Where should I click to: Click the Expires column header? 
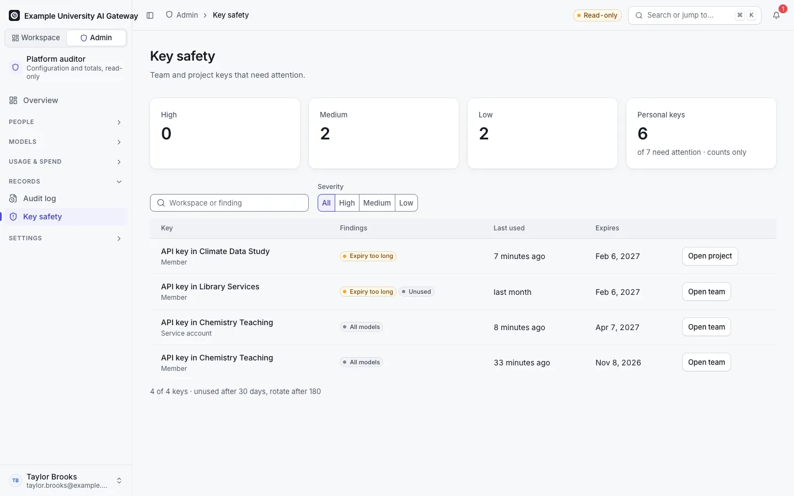click(607, 228)
